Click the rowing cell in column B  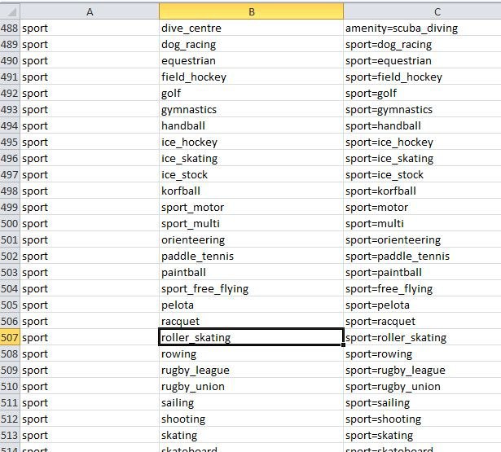point(252,353)
